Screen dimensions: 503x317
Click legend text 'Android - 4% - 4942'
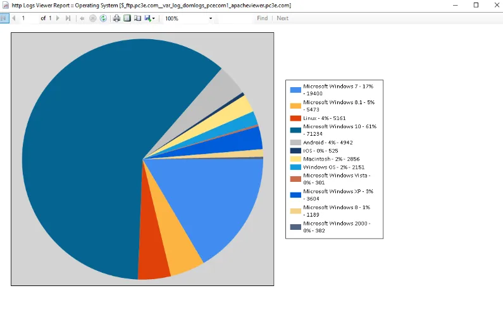[328, 143]
